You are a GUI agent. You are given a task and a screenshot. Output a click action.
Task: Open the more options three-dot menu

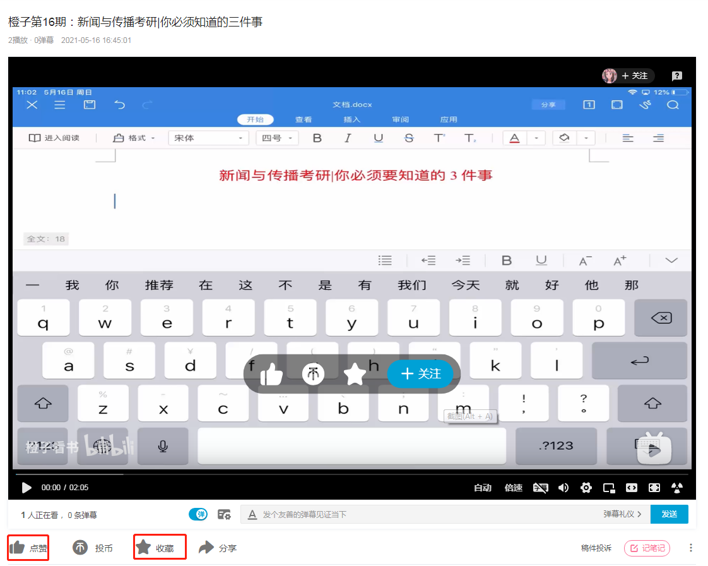point(691,548)
